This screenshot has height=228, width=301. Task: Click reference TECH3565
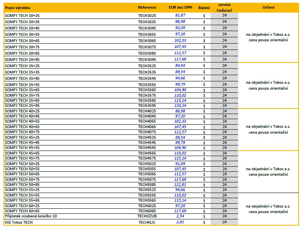(147, 90)
